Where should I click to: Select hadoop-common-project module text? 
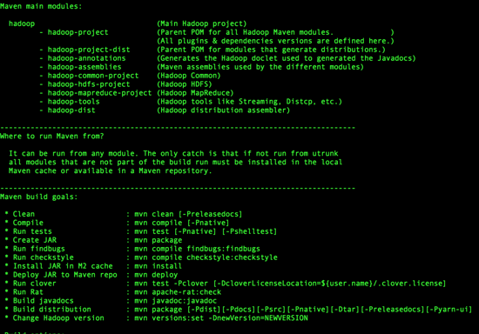pyautogui.click(x=93, y=76)
